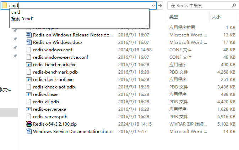Image resolution: width=239 pixels, height=150 pixels.
Task: Focus the Redis search box
Action: pos(203,6)
